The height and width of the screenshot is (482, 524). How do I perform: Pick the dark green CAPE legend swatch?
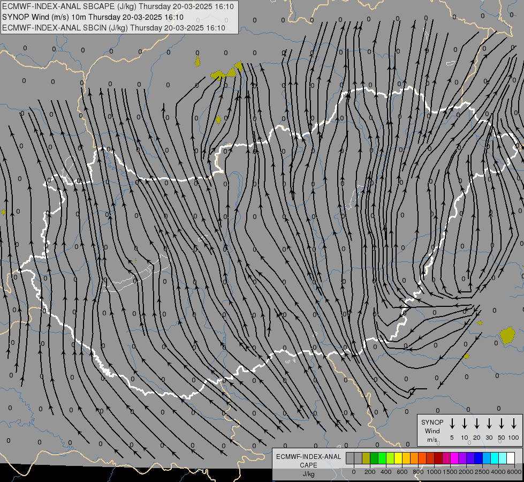point(374,458)
